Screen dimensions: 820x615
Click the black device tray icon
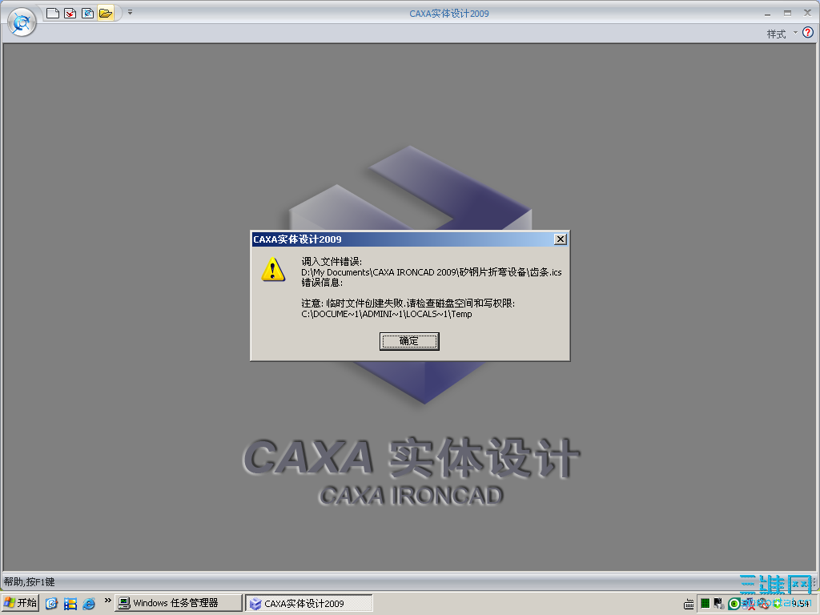pyautogui.click(x=718, y=604)
